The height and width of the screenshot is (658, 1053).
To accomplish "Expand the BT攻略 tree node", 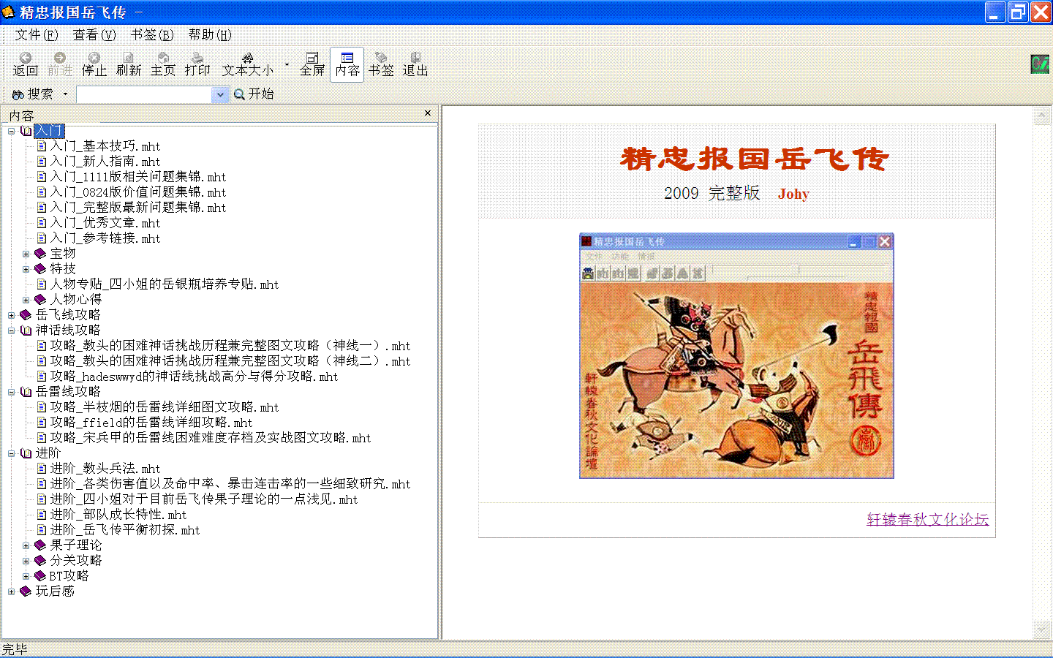I will tap(26, 576).
